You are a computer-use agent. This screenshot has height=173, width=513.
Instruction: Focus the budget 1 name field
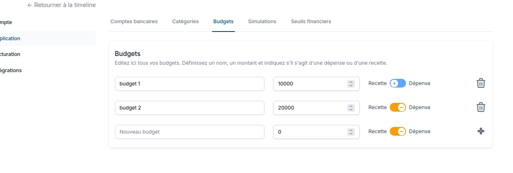coord(189,84)
